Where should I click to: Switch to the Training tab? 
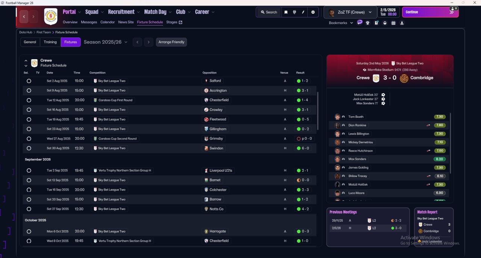click(x=50, y=42)
